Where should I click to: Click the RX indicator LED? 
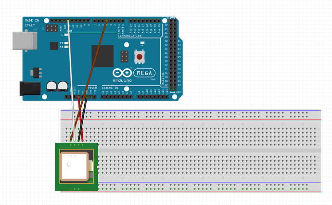click(66, 47)
